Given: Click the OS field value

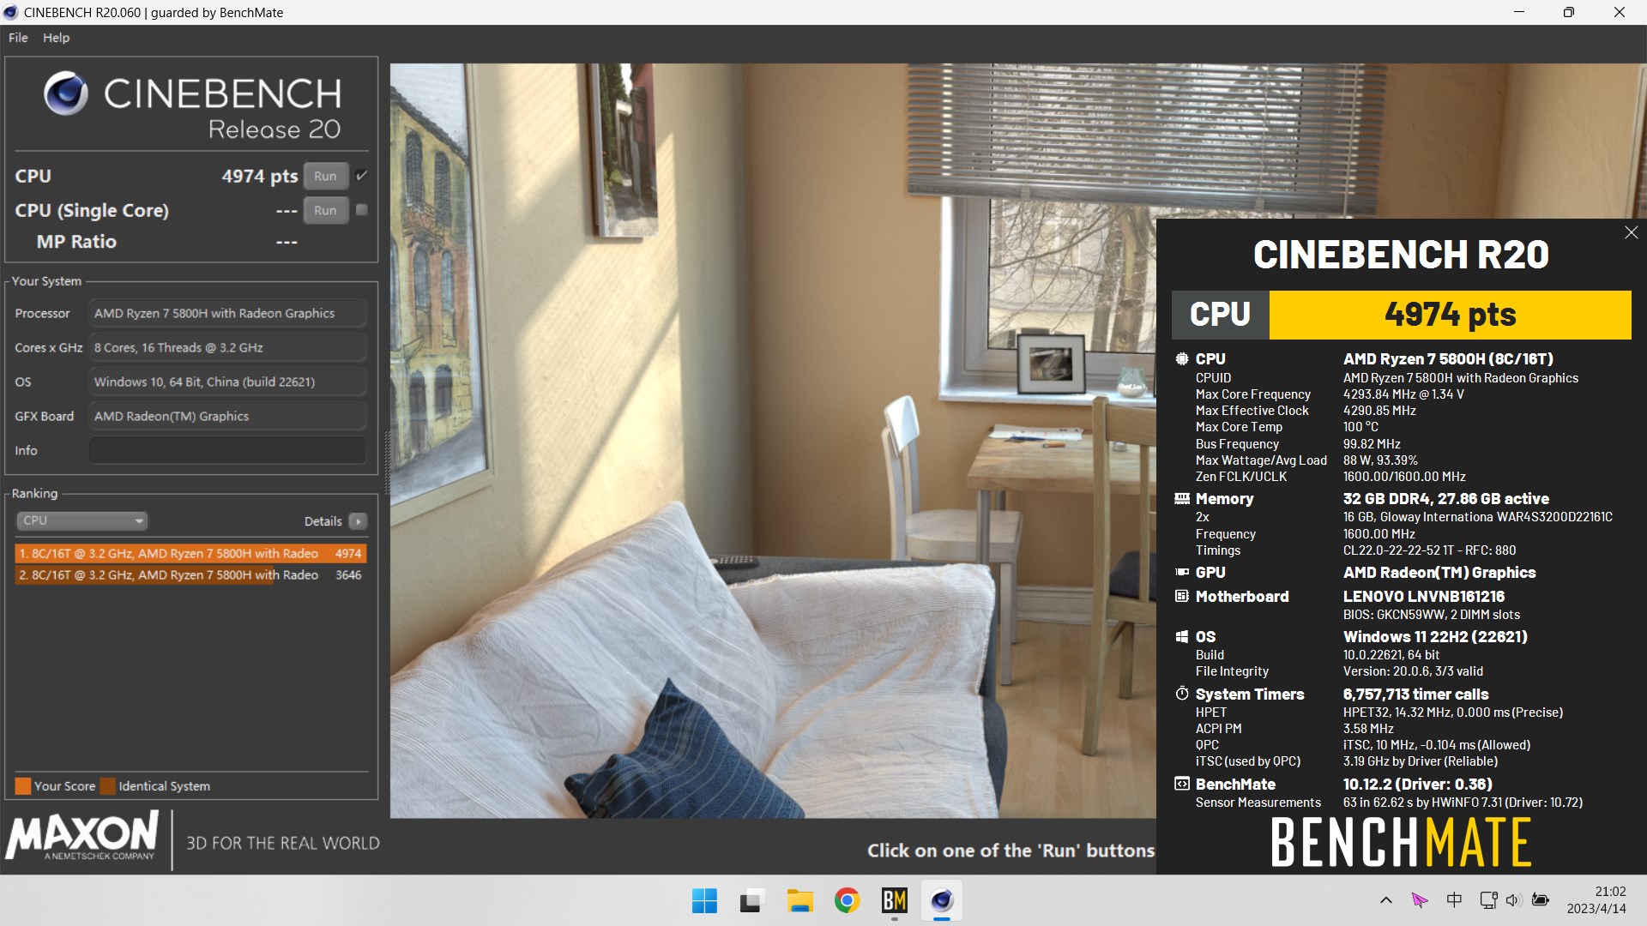Looking at the screenshot, I should click(x=227, y=382).
